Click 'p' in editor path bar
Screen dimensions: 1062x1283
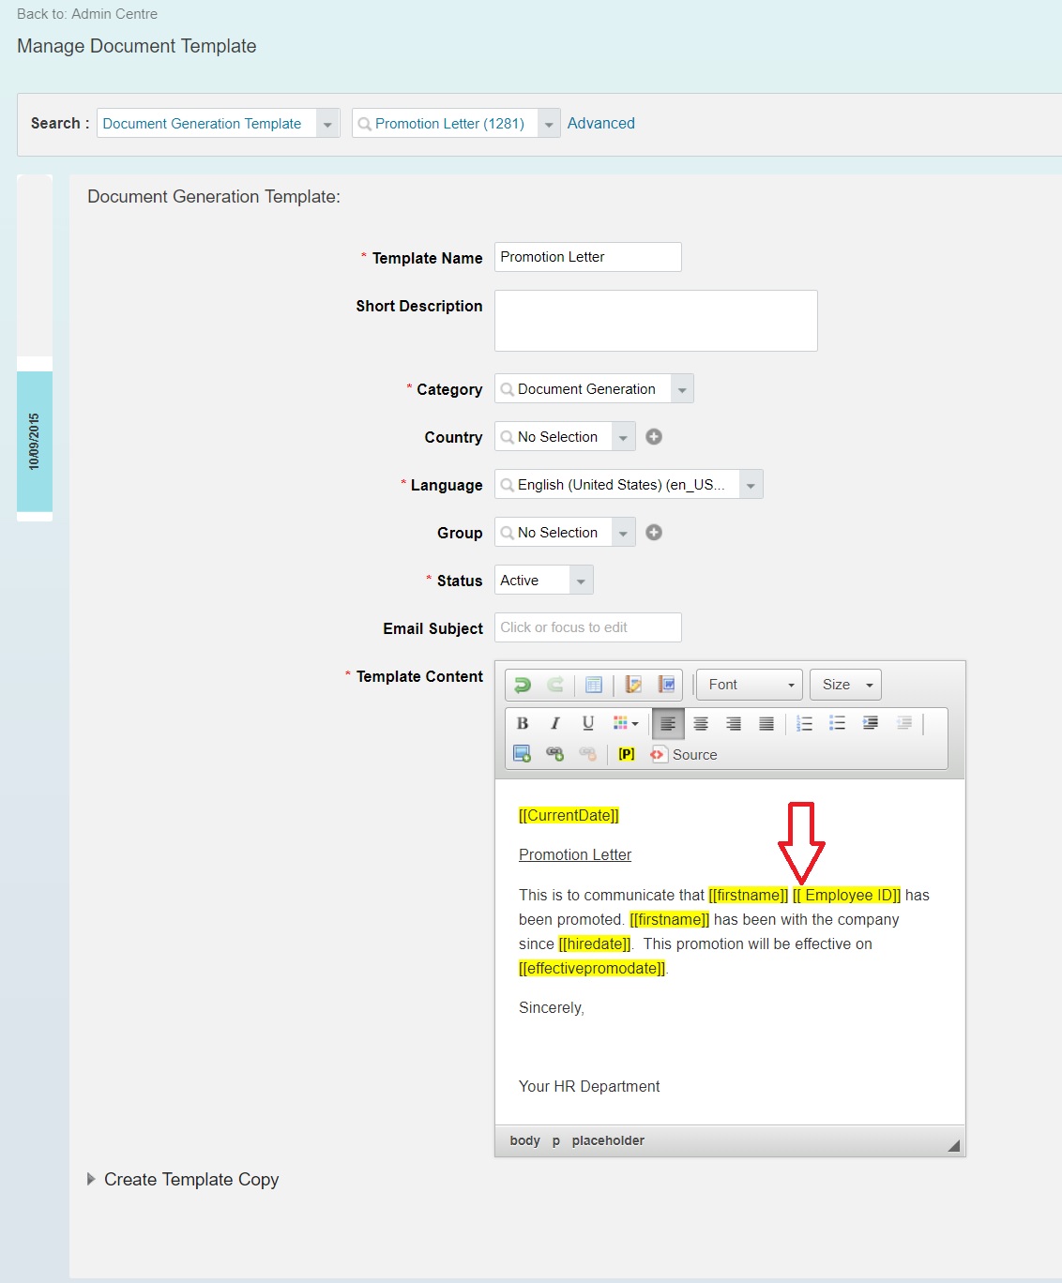click(556, 1140)
